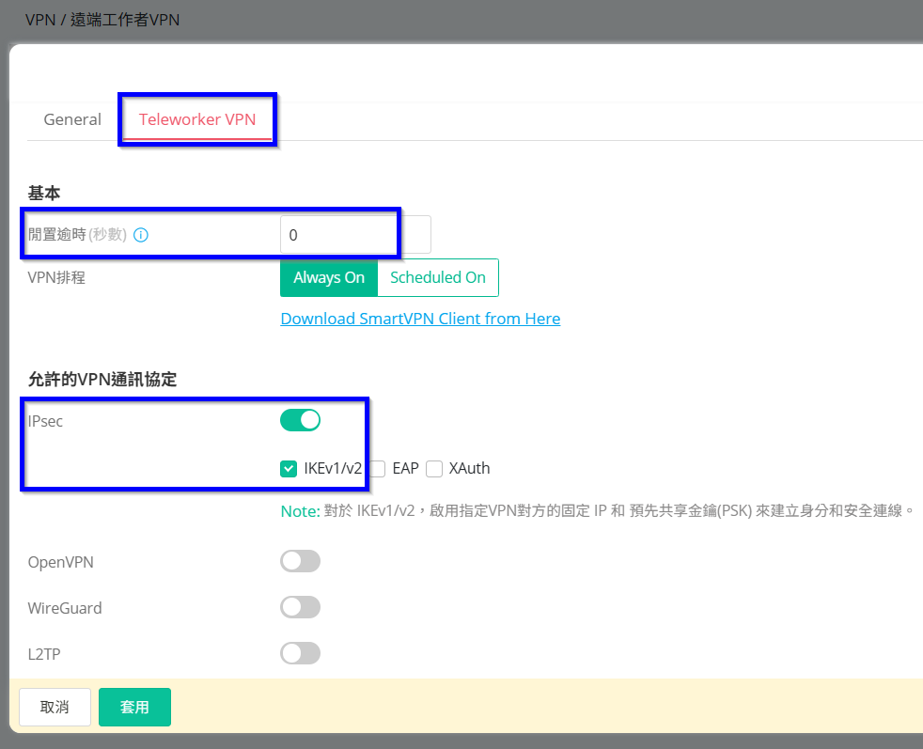Choose Always On for VPN排程
Image resolution: width=923 pixels, height=749 pixels.
tap(329, 277)
